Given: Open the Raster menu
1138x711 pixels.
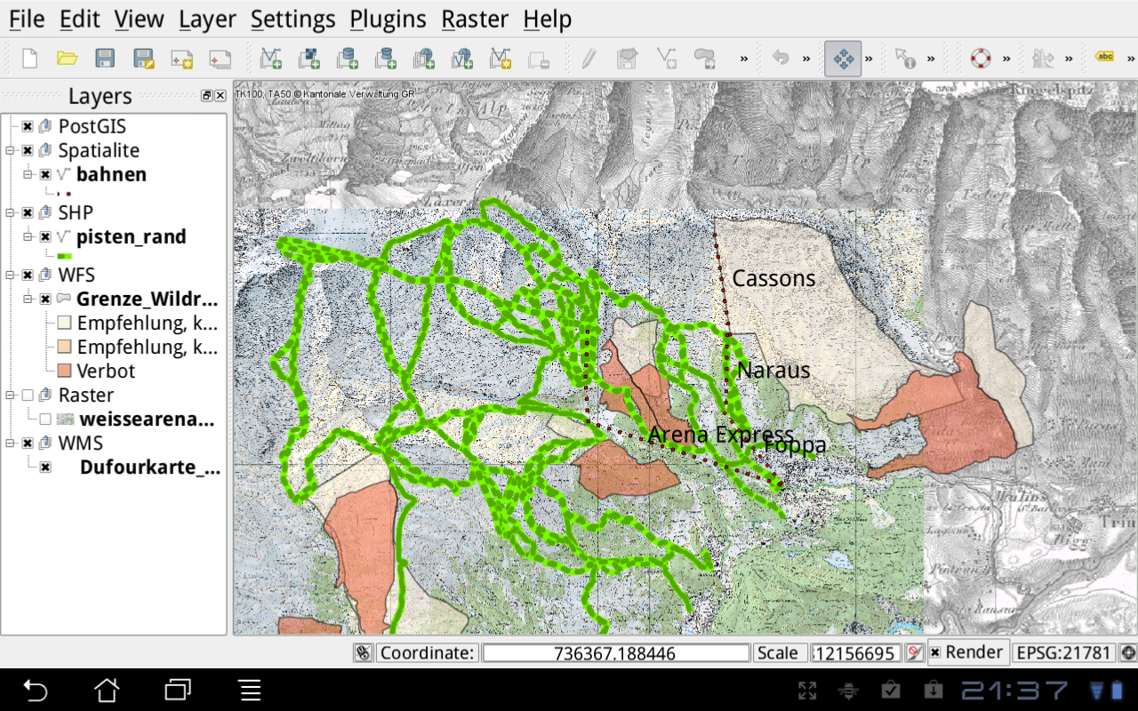Looking at the screenshot, I should pos(475,19).
